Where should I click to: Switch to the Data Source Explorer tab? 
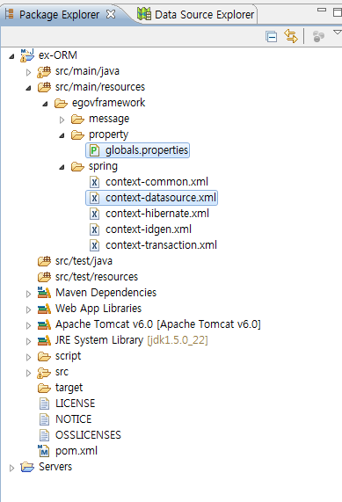pos(196,14)
